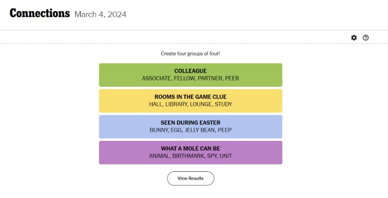
Task: Click the word UNIT in purple group
Action: point(226,156)
